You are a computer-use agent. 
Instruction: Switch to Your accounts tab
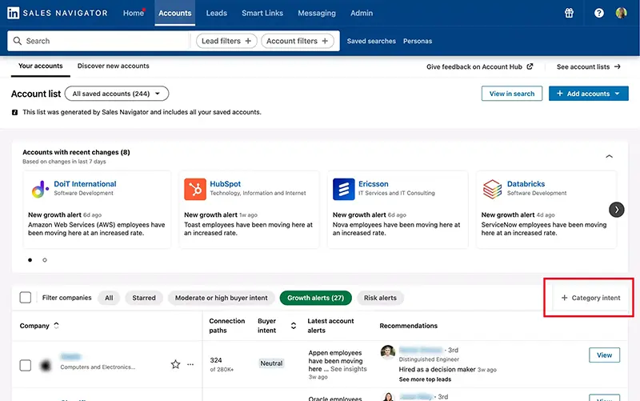[41, 66]
